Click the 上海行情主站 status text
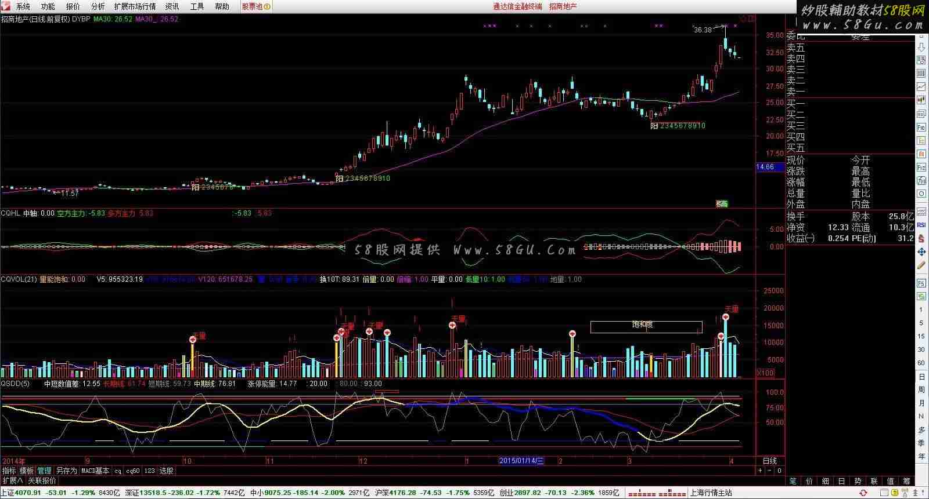 711,493
